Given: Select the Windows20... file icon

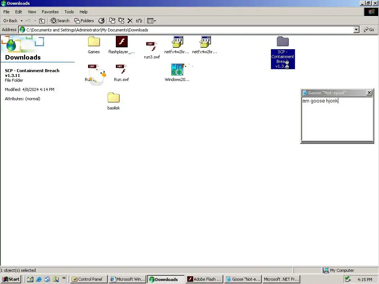Looking at the screenshot, I should point(177,70).
